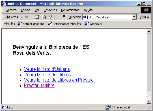Click the scrollbar up arrow
Image resolution: width=153 pixels, height=111 pixels.
pyautogui.click(x=149, y=31)
